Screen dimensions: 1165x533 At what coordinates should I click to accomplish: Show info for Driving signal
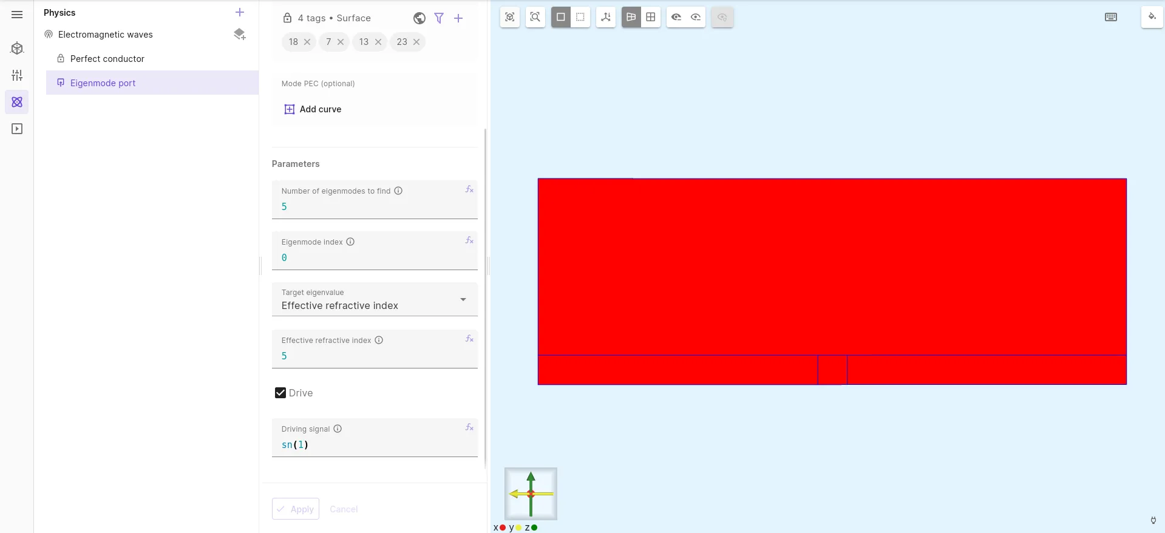[338, 429]
